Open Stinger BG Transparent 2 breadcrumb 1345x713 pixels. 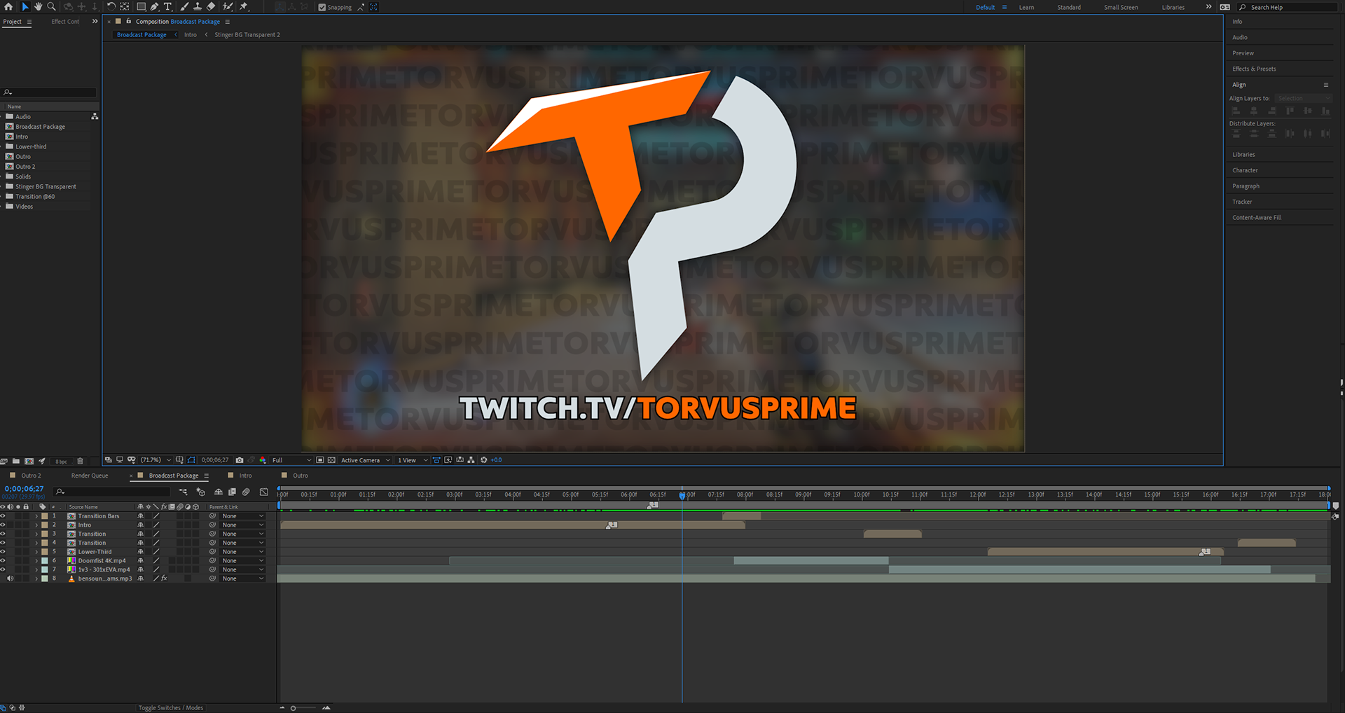(x=247, y=35)
